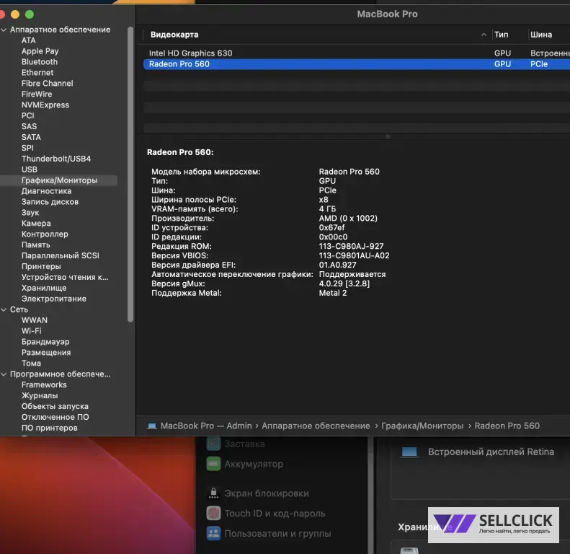570x554 pixels.
Task: Click the green zoom window button
Action: [x=30, y=14]
